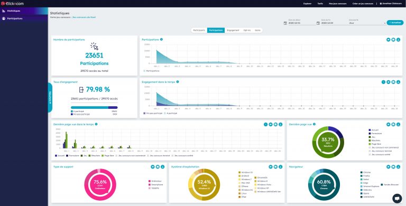Click the eye icon in Dernière page vue donut card
406x206 pixels.
[x=389, y=125]
